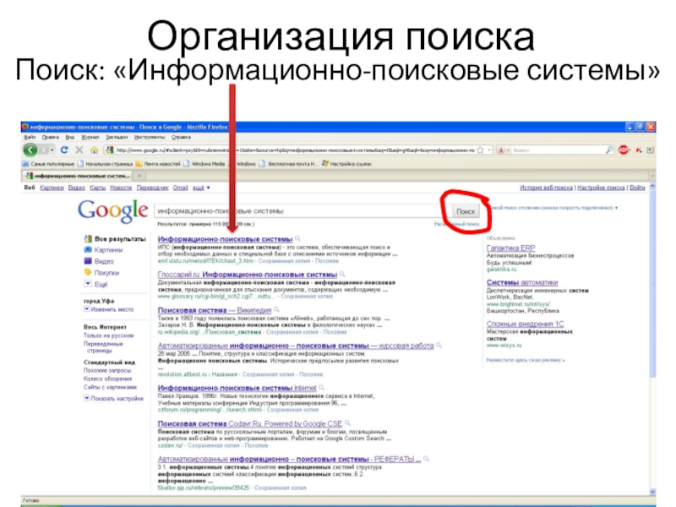Click the green Back navigation arrow

tap(30, 150)
